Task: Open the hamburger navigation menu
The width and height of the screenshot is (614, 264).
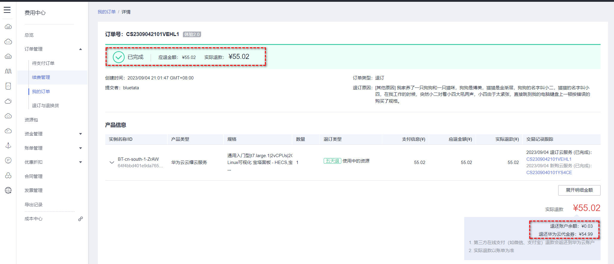Action: point(7,10)
